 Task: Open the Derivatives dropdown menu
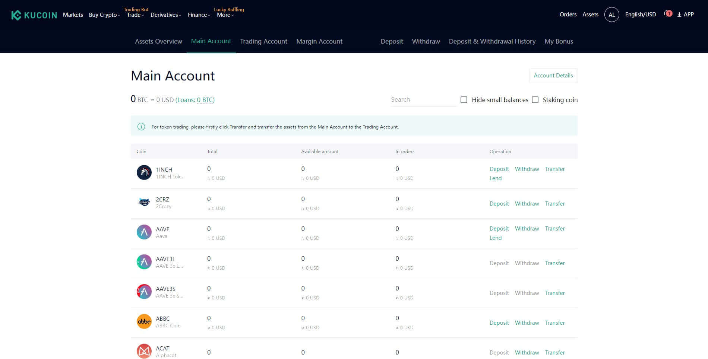coord(165,15)
